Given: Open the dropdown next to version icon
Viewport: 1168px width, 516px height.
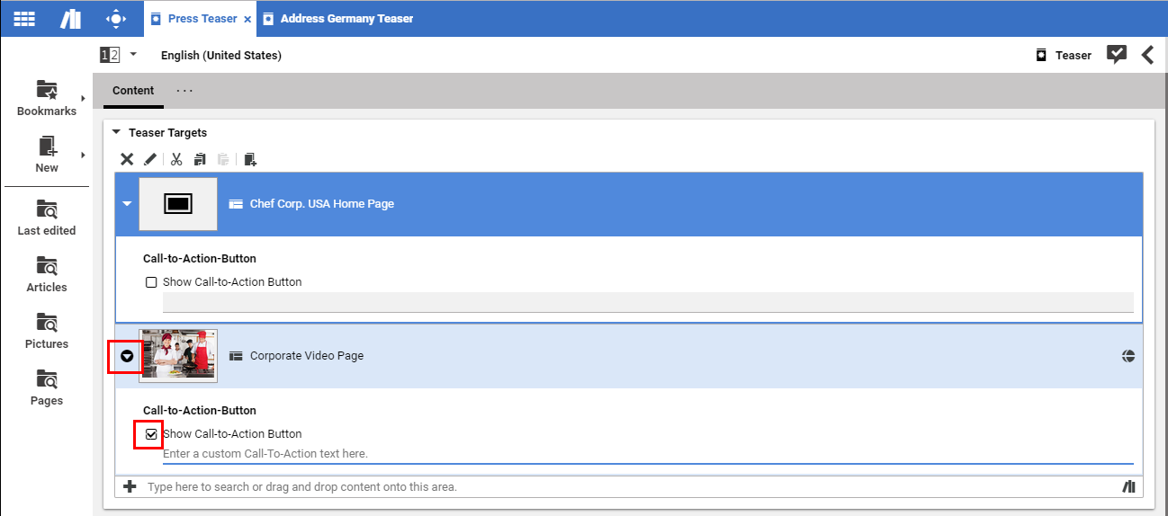Looking at the screenshot, I should tap(133, 54).
